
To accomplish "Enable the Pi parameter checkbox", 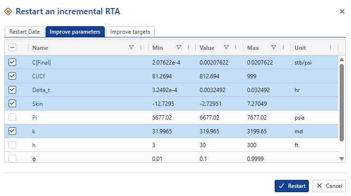I will 12,117.
